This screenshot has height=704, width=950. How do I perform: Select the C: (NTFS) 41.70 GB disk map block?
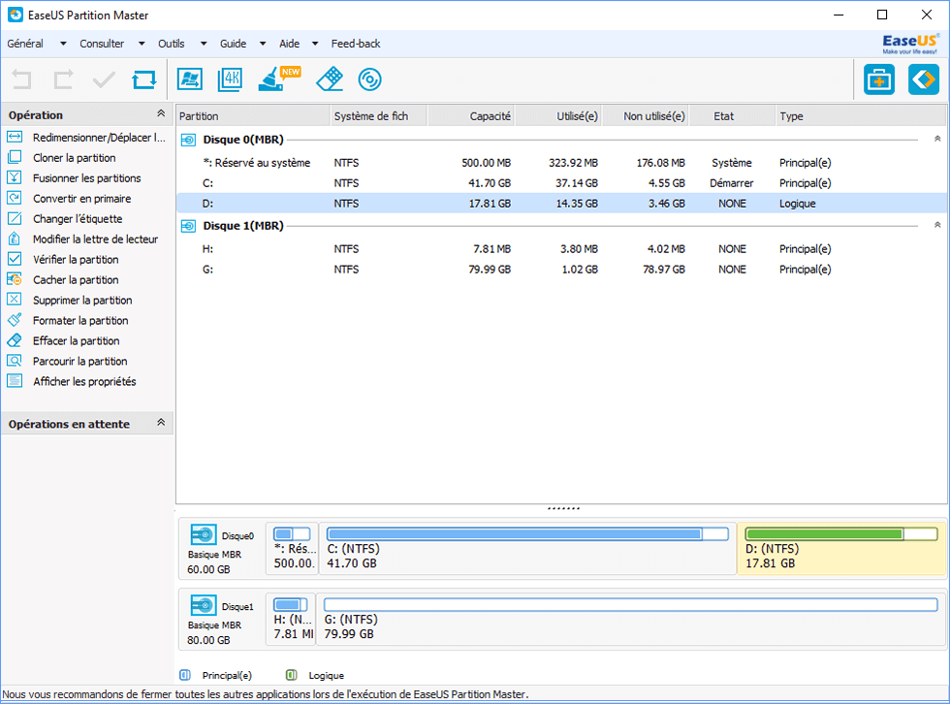click(x=527, y=548)
